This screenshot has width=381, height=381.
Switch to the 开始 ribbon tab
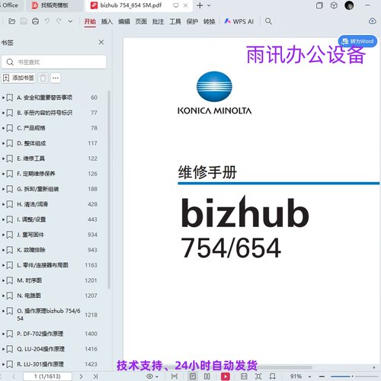tap(90, 21)
